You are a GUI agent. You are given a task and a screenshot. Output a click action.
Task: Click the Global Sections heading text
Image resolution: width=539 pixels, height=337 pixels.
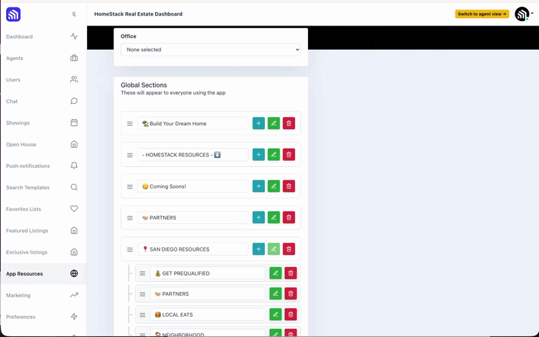click(144, 85)
